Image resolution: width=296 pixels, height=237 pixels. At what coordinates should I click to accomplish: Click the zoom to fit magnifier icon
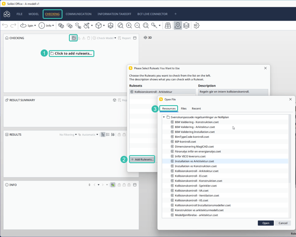click(120, 25)
